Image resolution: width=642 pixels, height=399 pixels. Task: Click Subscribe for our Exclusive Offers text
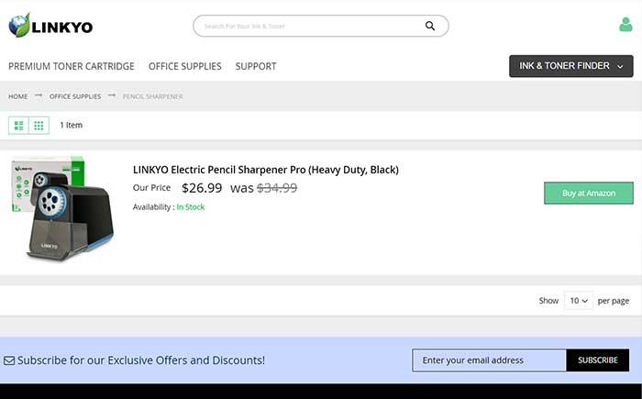(x=141, y=360)
